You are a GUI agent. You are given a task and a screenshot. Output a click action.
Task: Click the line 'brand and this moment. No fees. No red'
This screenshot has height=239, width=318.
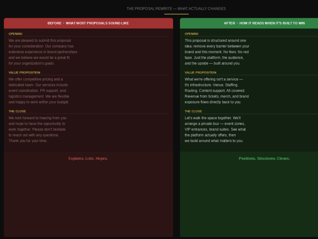[x=217, y=52]
